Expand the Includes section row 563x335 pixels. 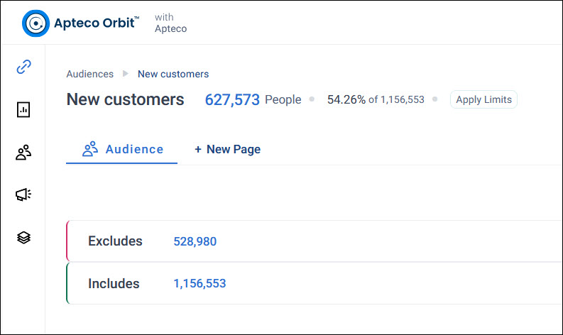pyautogui.click(x=315, y=283)
